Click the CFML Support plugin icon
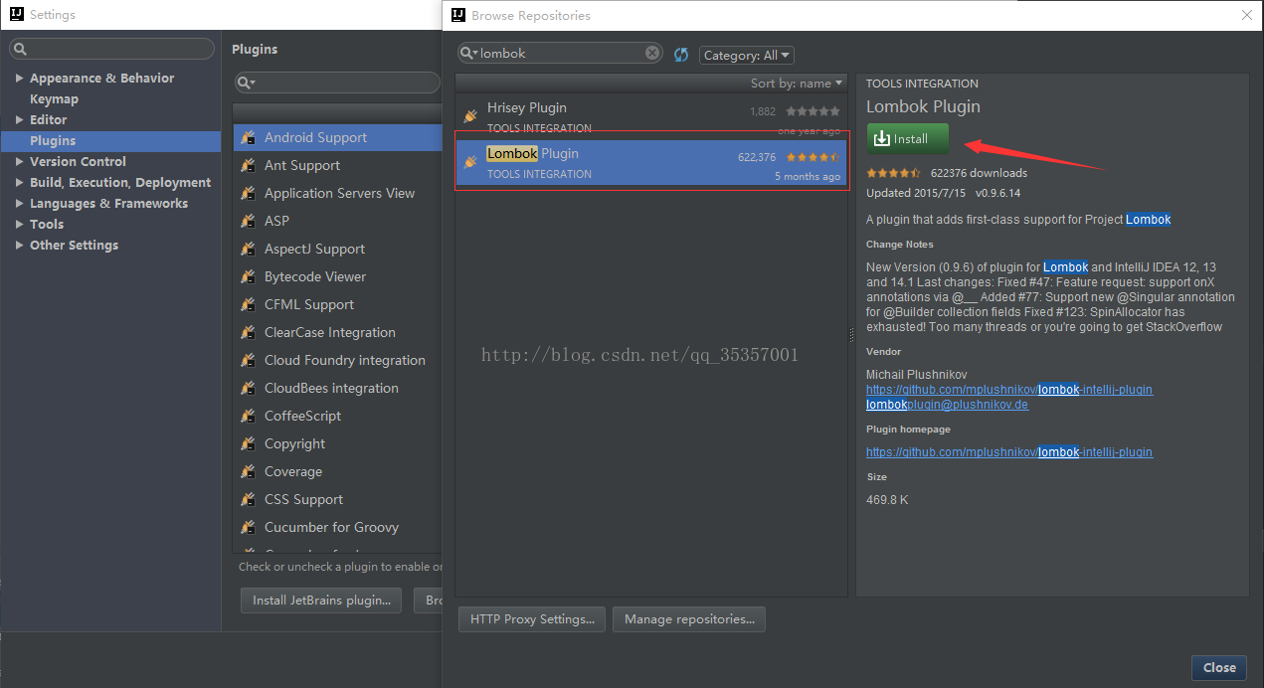The height and width of the screenshot is (688, 1264). point(248,304)
